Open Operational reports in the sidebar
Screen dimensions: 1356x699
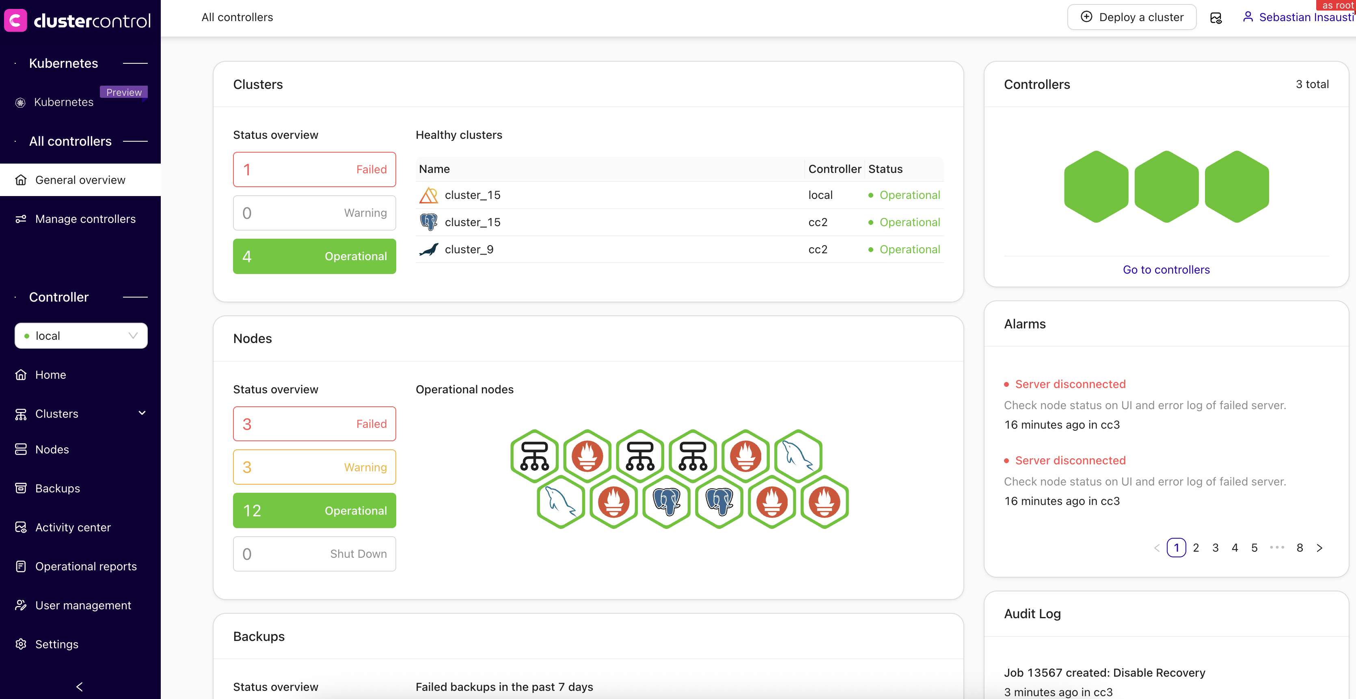tap(86, 566)
